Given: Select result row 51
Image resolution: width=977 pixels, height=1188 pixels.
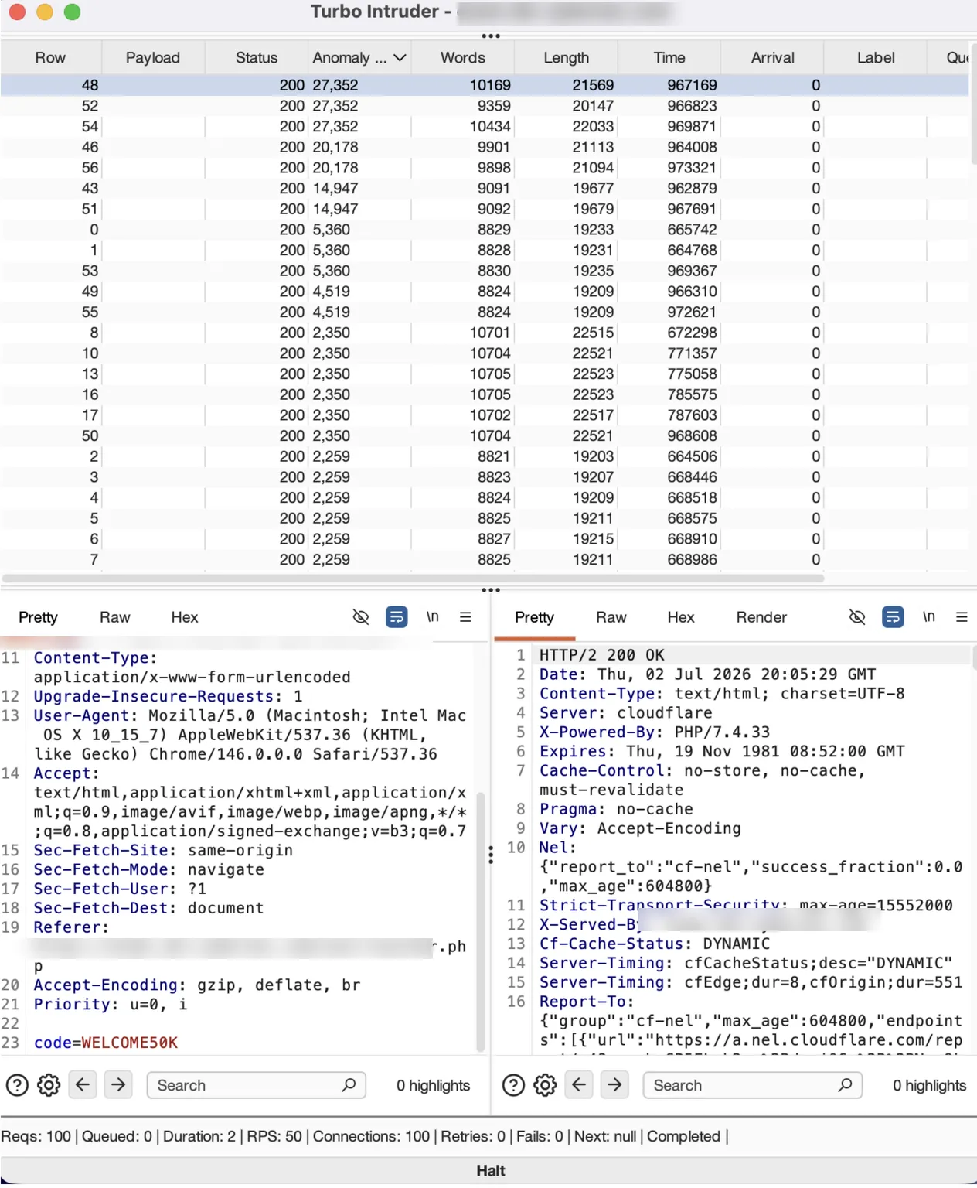Looking at the screenshot, I should [x=485, y=209].
